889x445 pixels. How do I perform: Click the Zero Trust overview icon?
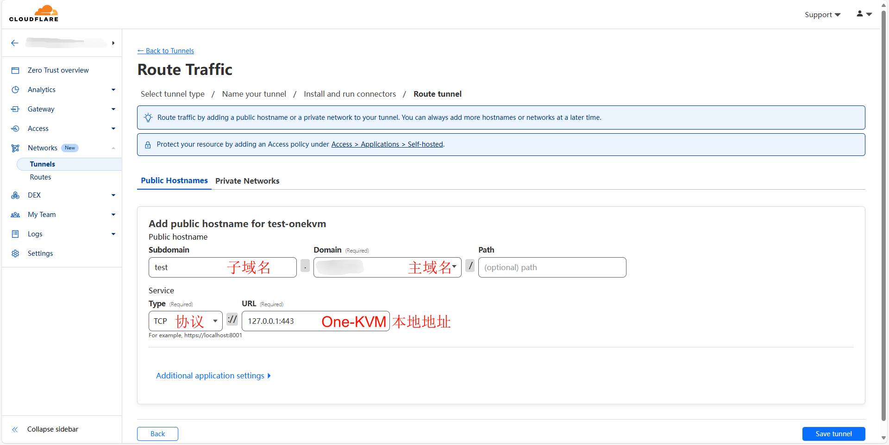15,70
